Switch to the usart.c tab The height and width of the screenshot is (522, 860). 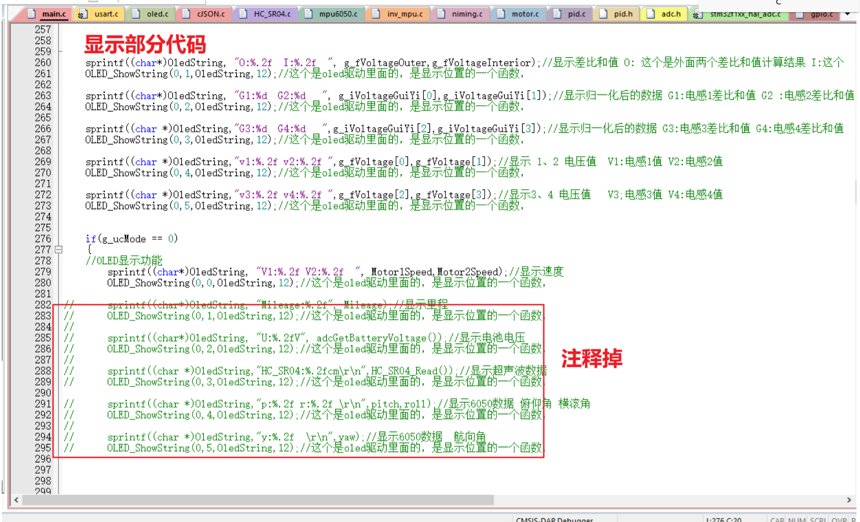click(106, 14)
